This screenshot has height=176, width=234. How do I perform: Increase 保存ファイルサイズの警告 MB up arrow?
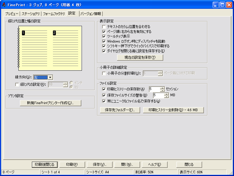[x=166, y=94]
